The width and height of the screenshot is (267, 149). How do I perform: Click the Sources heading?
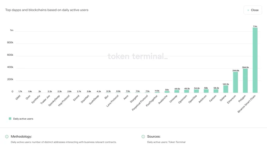click(154, 136)
